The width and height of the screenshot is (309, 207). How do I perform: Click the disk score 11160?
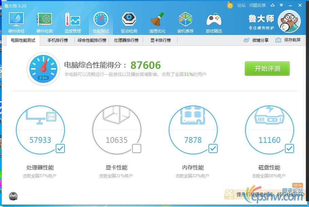pos(269,140)
